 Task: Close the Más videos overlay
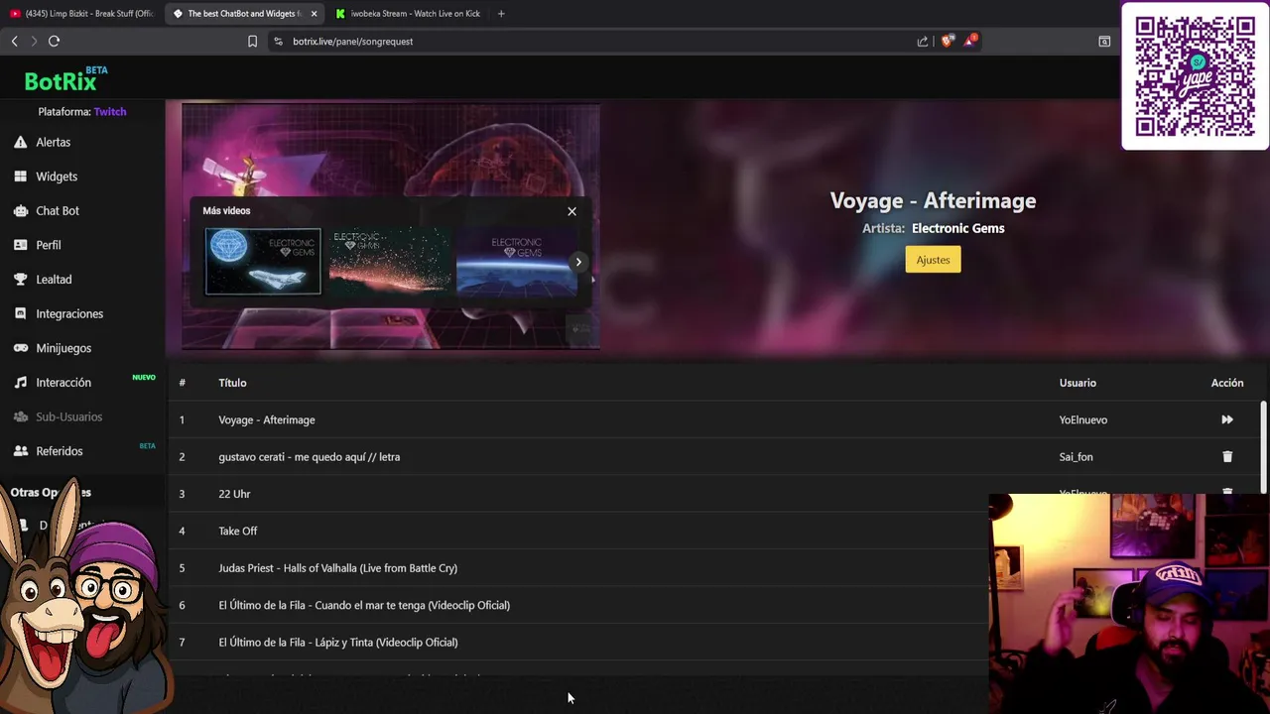[571, 211]
